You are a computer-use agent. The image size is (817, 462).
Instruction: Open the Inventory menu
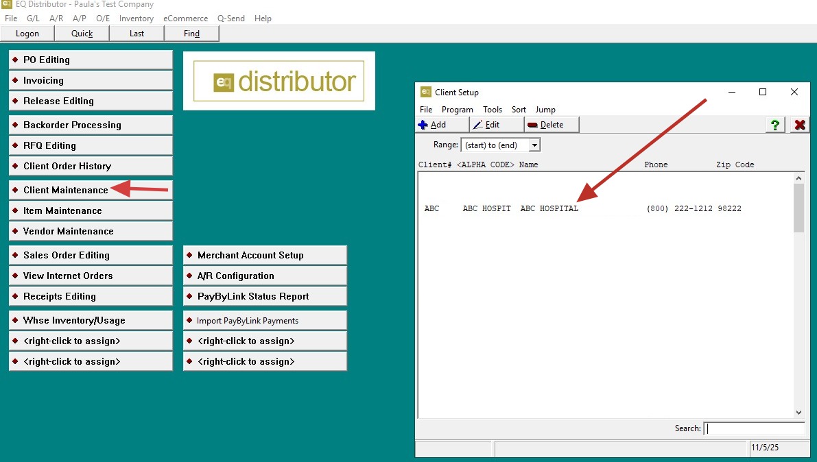click(137, 19)
